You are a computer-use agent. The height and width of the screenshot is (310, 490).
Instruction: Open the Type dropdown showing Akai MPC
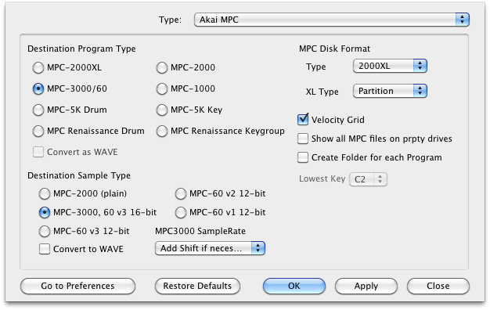332,20
